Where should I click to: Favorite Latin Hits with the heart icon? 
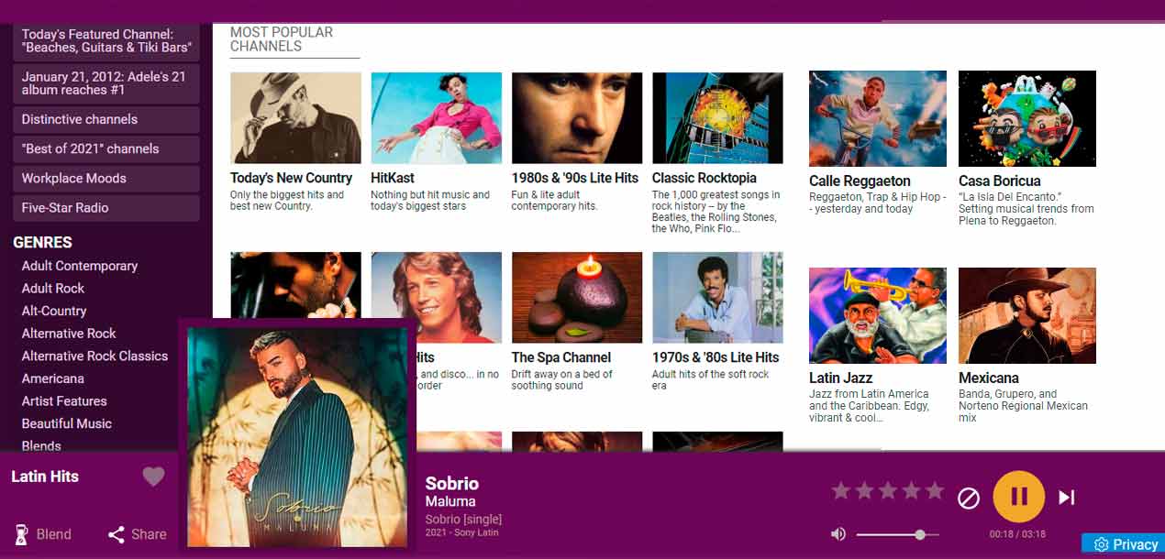(153, 477)
